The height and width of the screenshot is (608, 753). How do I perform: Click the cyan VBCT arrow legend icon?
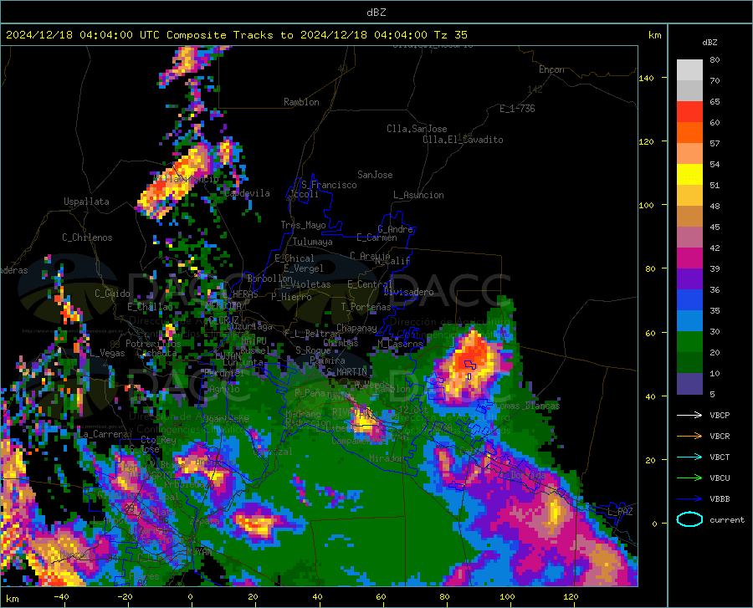pos(689,457)
